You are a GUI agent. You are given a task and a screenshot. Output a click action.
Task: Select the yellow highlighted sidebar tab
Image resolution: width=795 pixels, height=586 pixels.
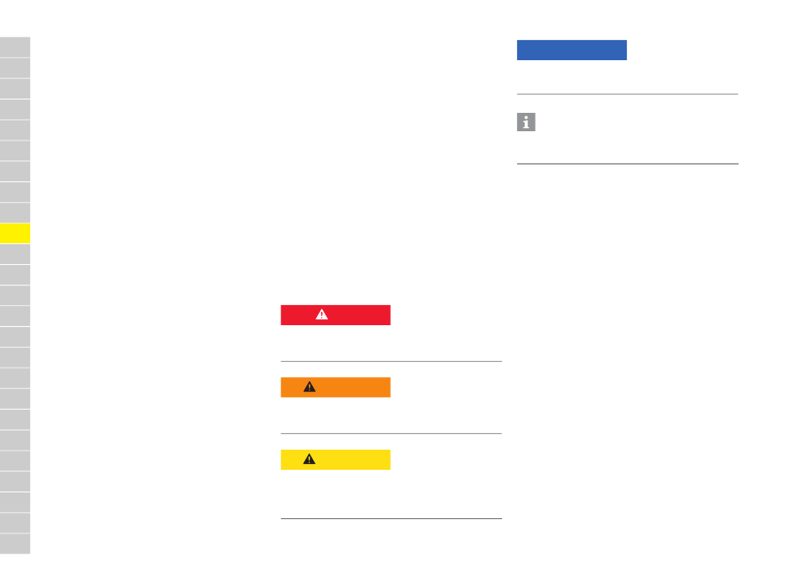pyautogui.click(x=15, y=233)
